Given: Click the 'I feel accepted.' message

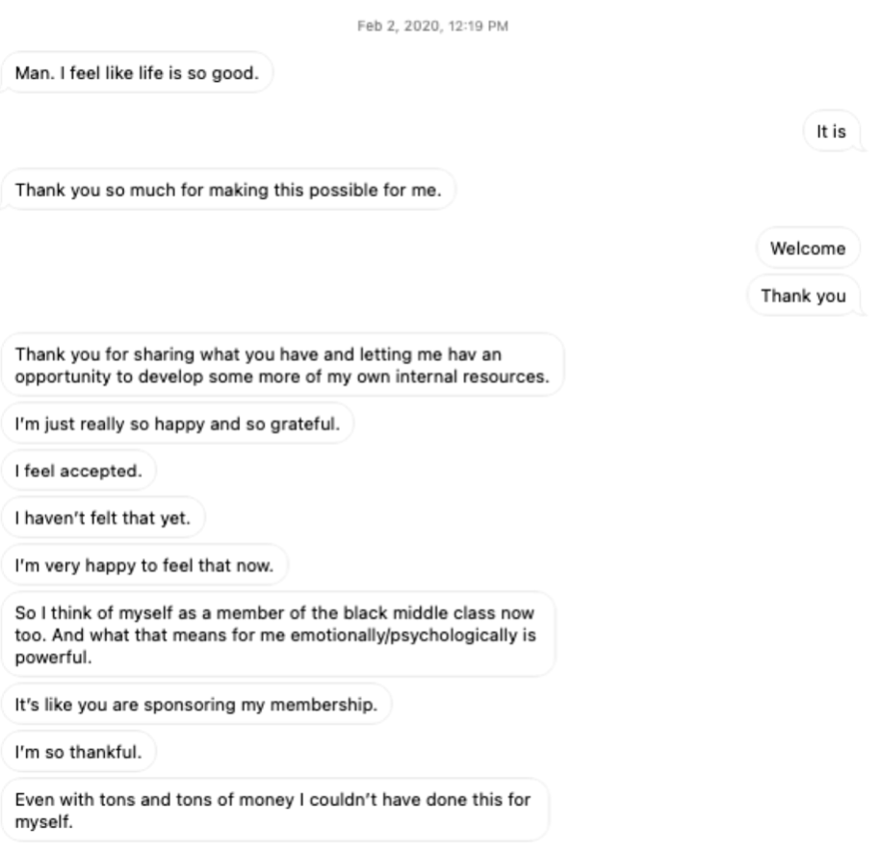Looking at the screenshot, I should coord(77,470).
